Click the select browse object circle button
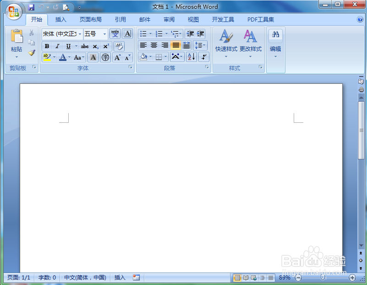 point(361,260)
